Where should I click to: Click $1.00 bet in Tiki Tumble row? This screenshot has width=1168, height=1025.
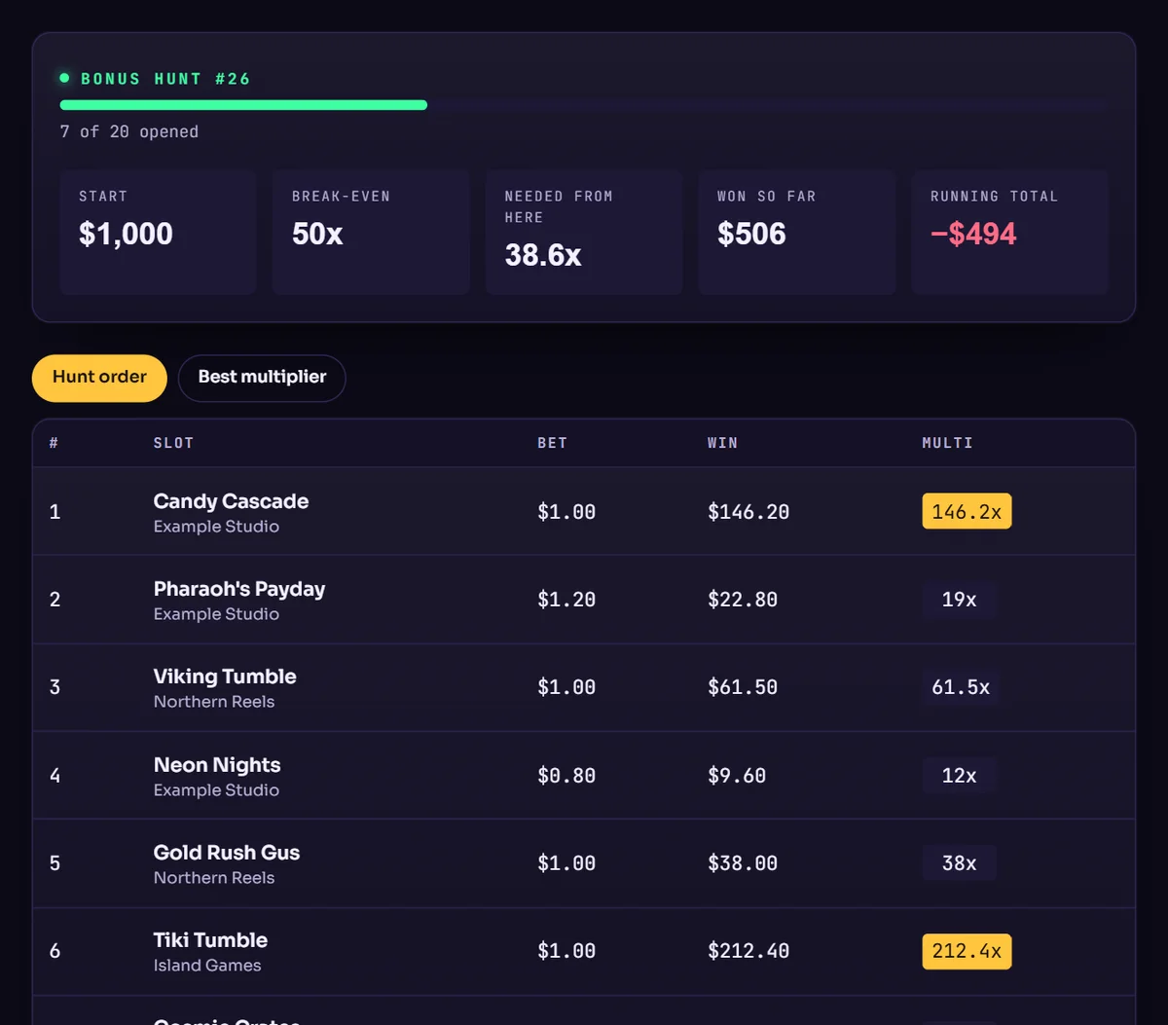tap(566, 951)
